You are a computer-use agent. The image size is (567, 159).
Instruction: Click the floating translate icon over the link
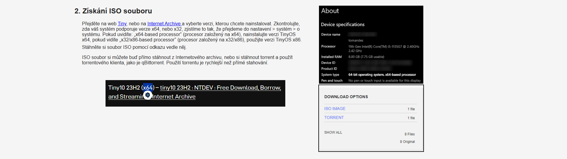coord(148,95)
